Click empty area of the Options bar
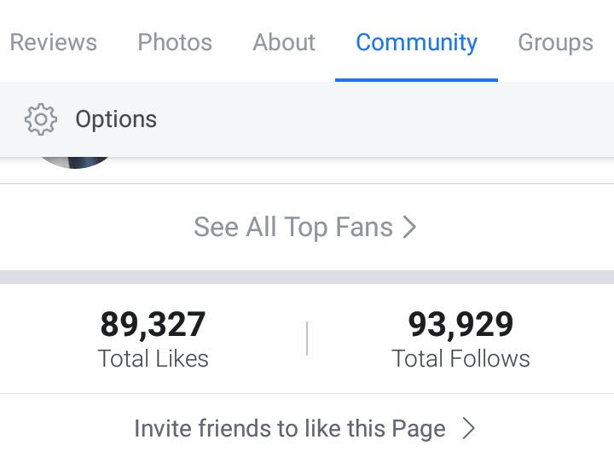Image resolution: width=614 pixels, height=463 pixels. 384,119
